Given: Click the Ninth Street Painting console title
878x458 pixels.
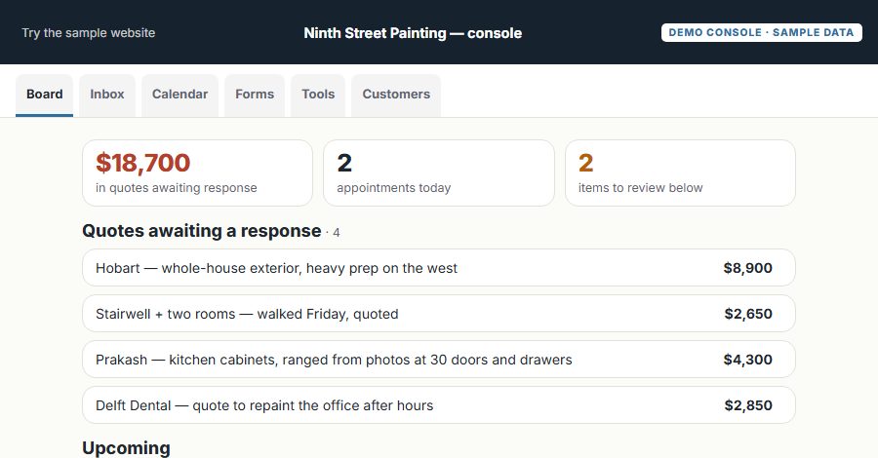Looking at the screenshot, I should pyautogui.click(x=413, y=33).
